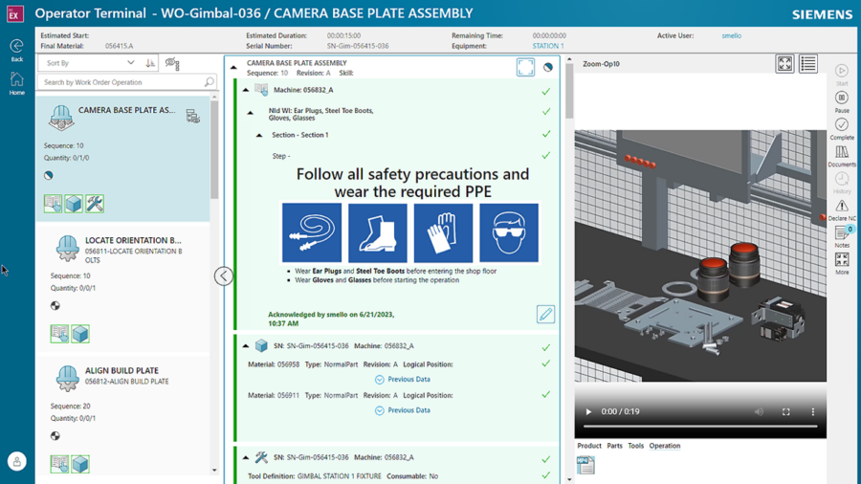The height and width of the screenshot is (484, 861).
Task: Switch to the Parts tab
Action: (x=614, y=446)
